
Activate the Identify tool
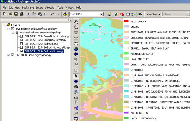(76, 81)
